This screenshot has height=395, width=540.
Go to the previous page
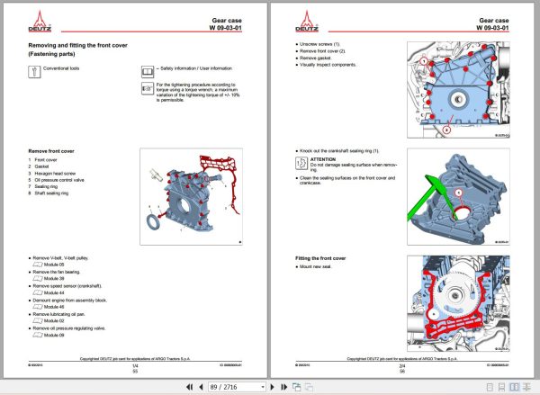(201, 387)
